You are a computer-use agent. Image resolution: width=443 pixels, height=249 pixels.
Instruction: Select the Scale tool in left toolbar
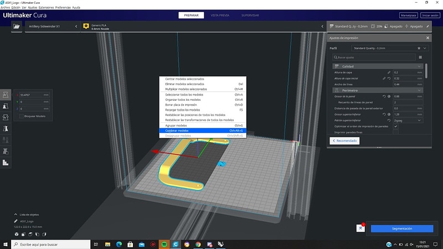coord(6,106)
